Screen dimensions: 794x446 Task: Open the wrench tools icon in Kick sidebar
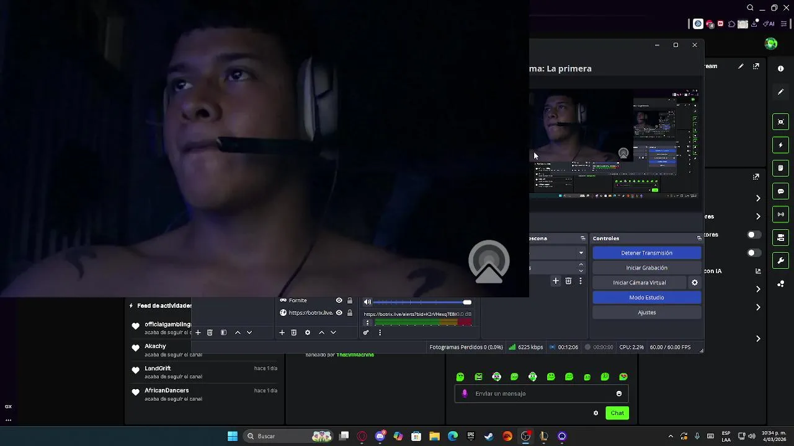coord(781,261)
